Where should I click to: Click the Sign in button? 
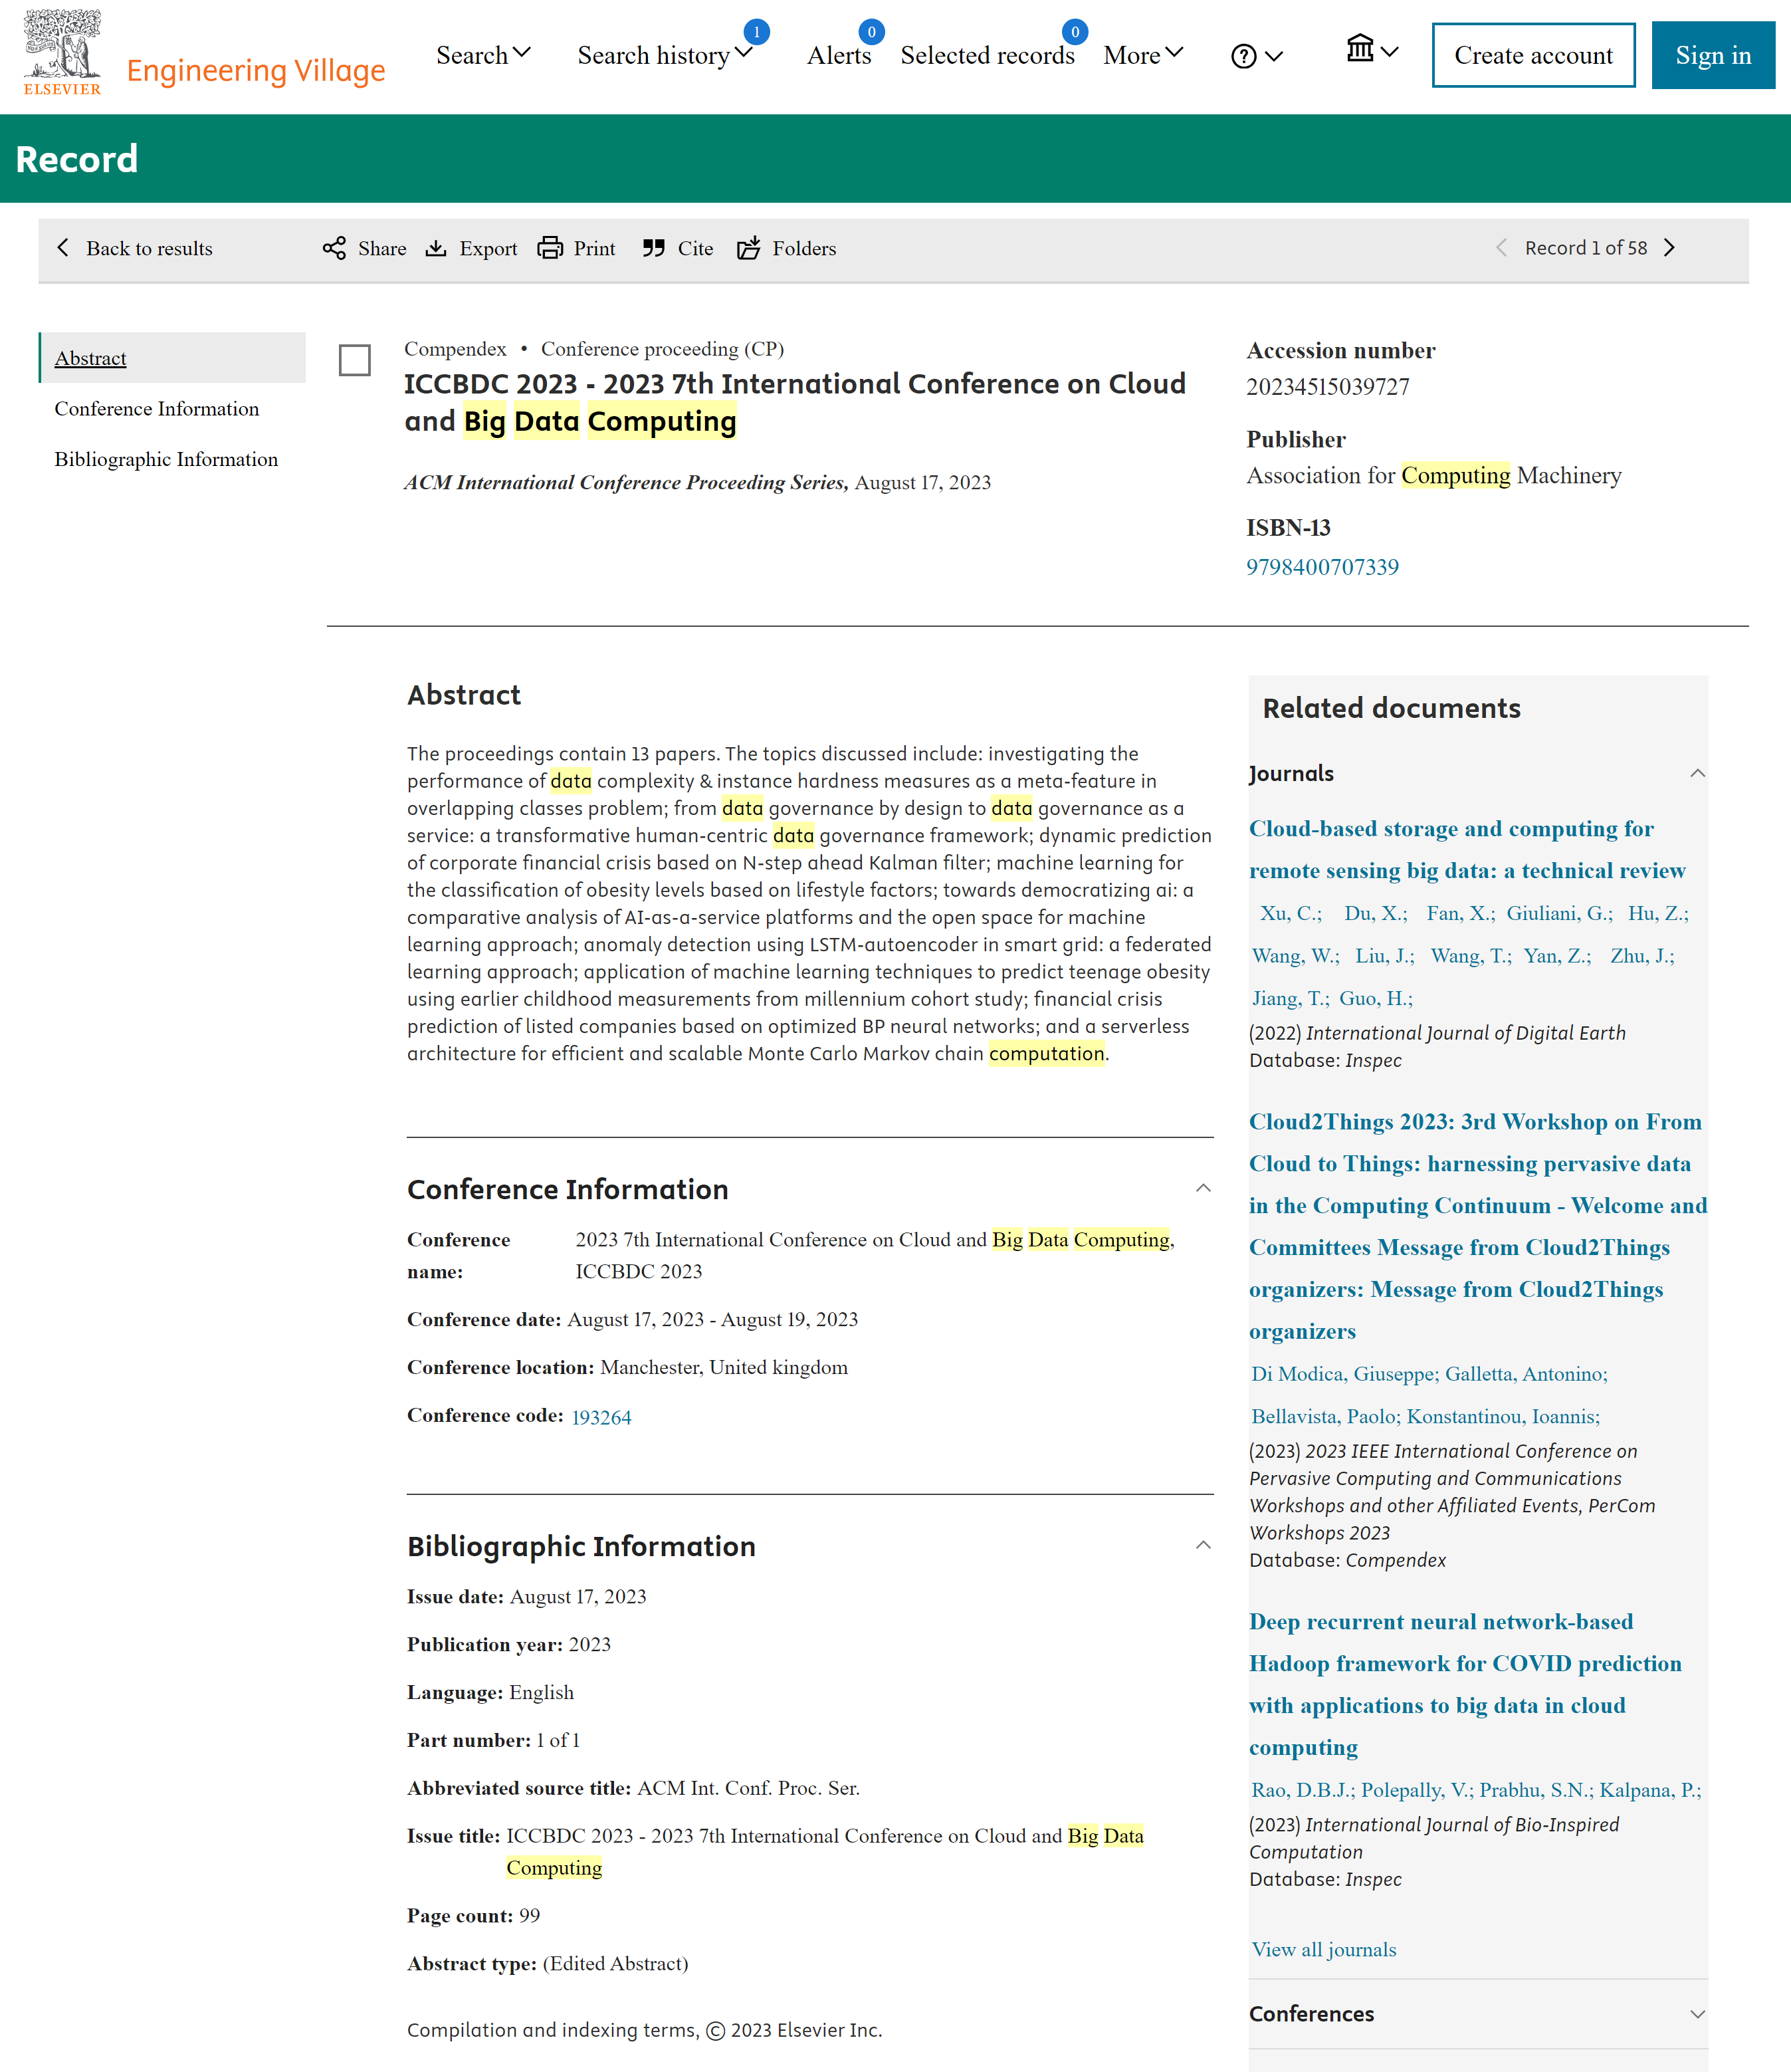pos(1713,55)
